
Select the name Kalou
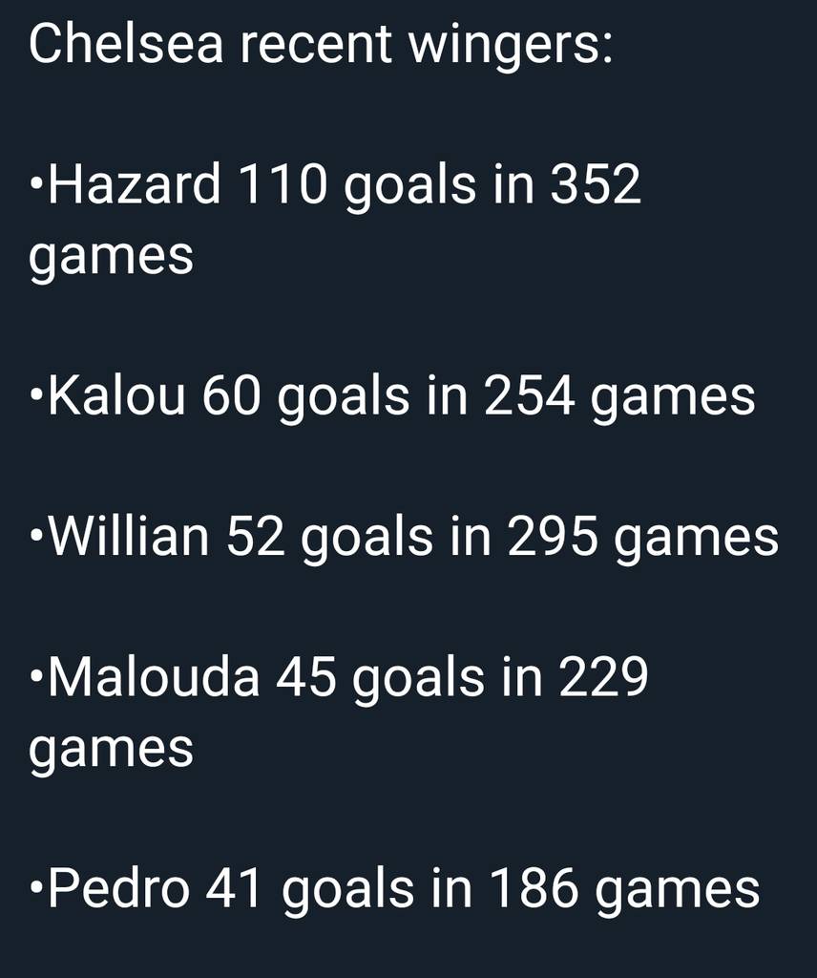pos(115,396)
